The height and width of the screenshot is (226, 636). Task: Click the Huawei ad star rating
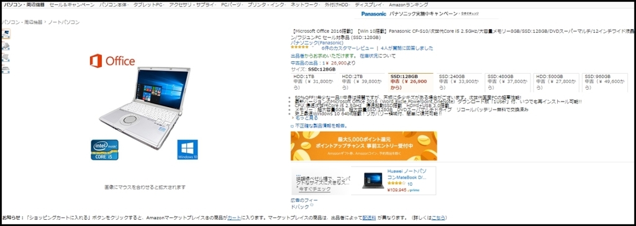pos(396,184)
